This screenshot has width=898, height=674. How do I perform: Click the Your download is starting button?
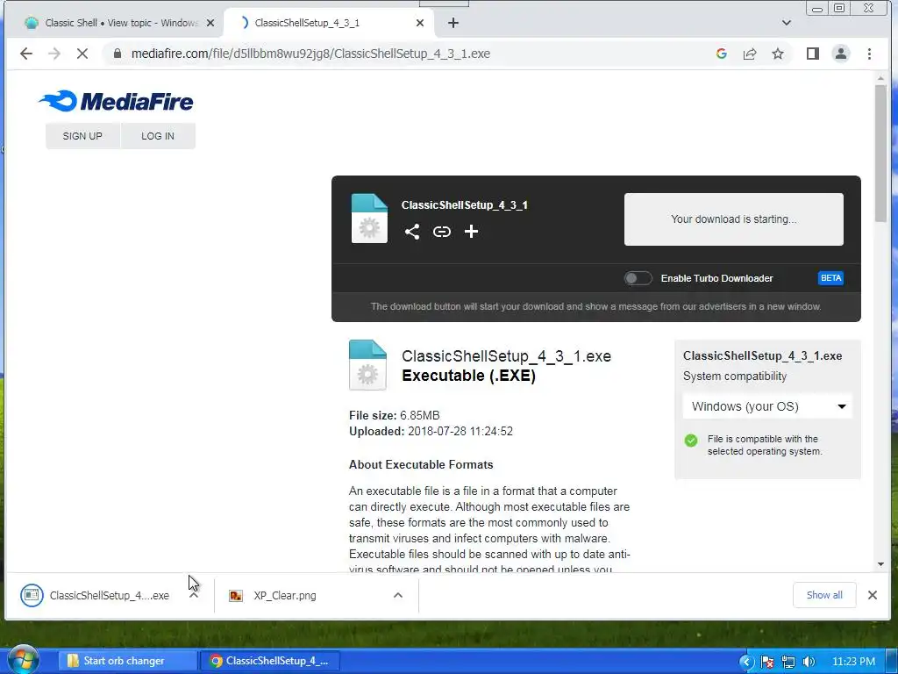(x=734, y=219)
